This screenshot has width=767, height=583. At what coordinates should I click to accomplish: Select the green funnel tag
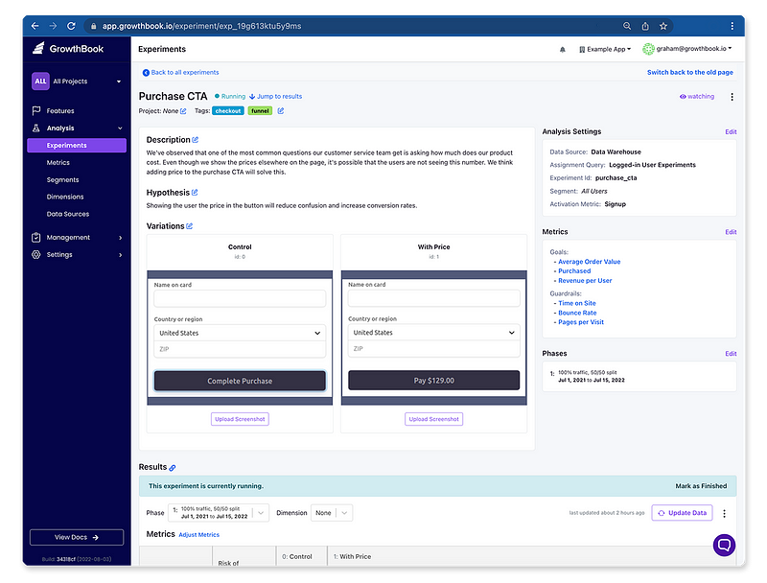pos(260,111)
